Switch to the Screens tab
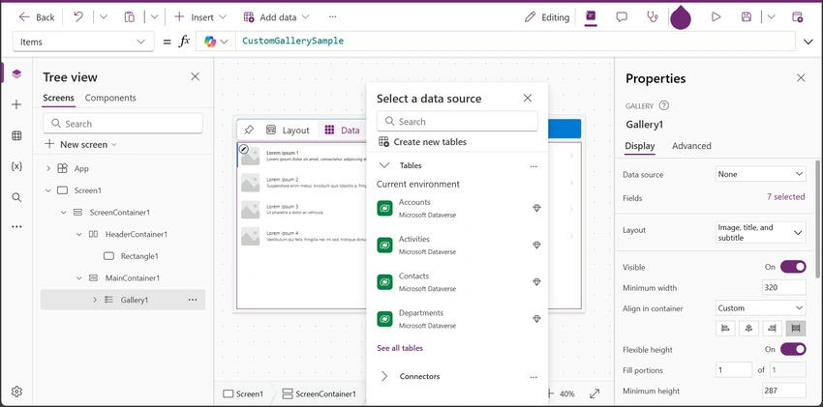 coord(58,98)
